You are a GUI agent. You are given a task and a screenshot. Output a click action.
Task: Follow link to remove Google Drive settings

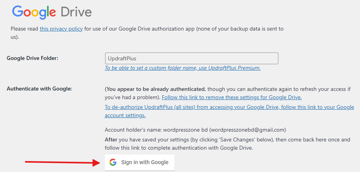coord(232,98)
